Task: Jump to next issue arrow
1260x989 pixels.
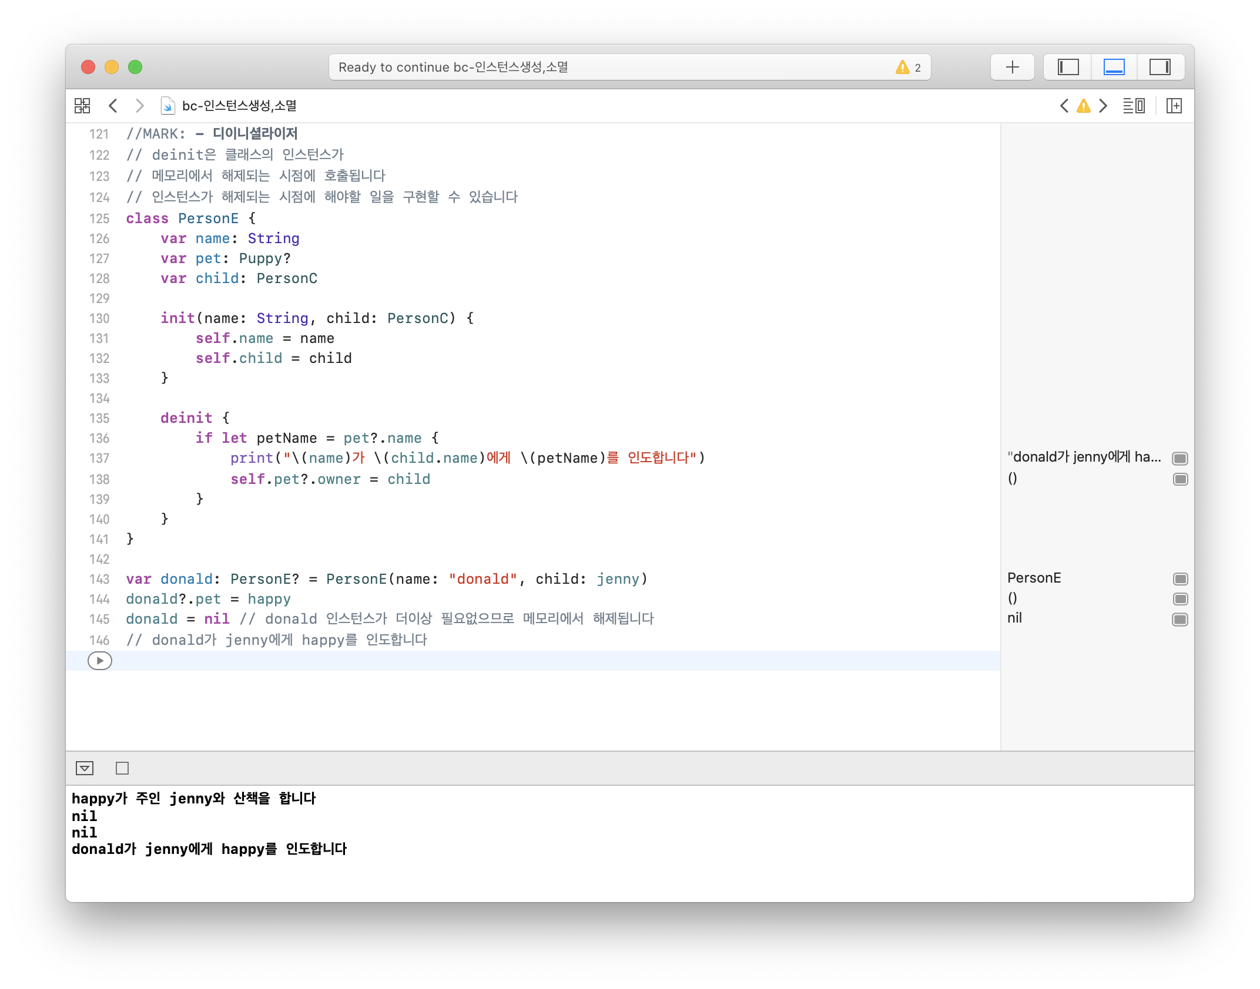Action: click(1103, 106)
